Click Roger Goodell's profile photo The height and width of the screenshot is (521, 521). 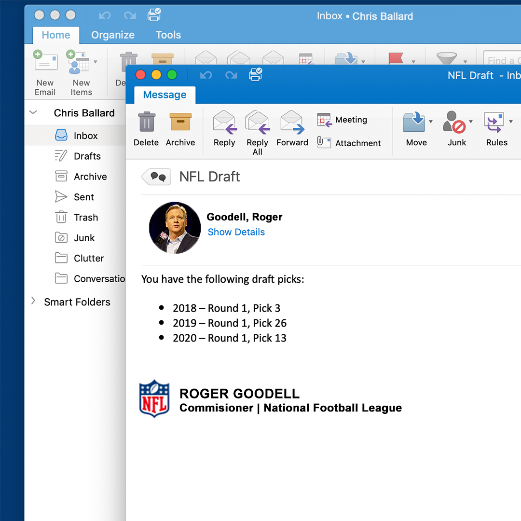coord(175,228)
